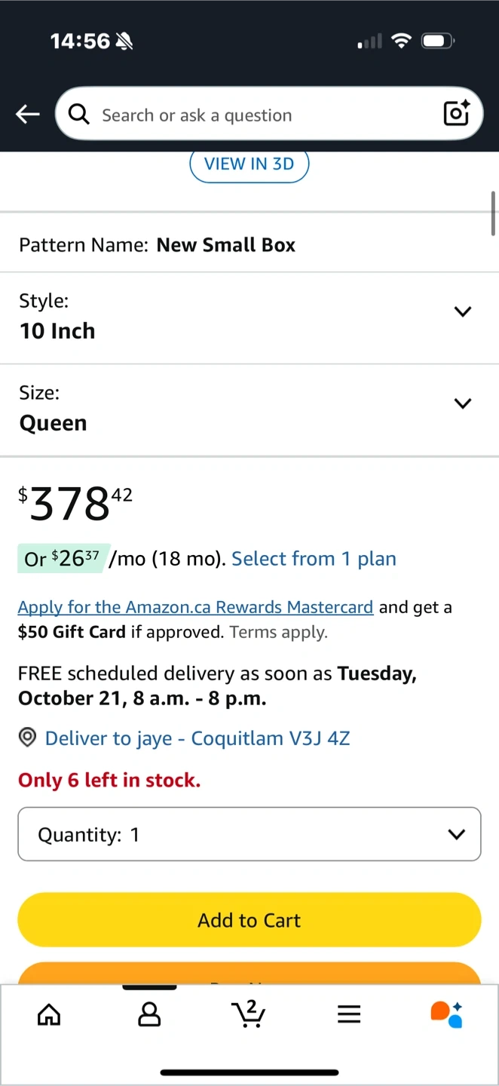
Task: Open the shopping cart icon
Action: tap(249, 1013)
